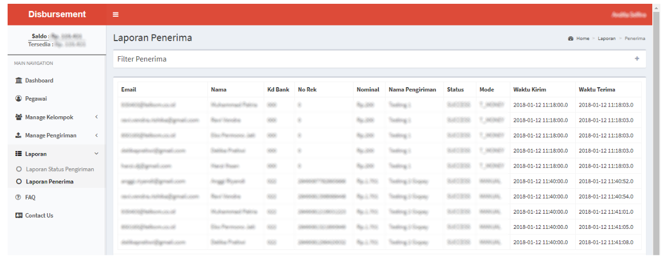Screen dimensions: 662x264
Task: Click the Nama column header
Action: [218, 90]
